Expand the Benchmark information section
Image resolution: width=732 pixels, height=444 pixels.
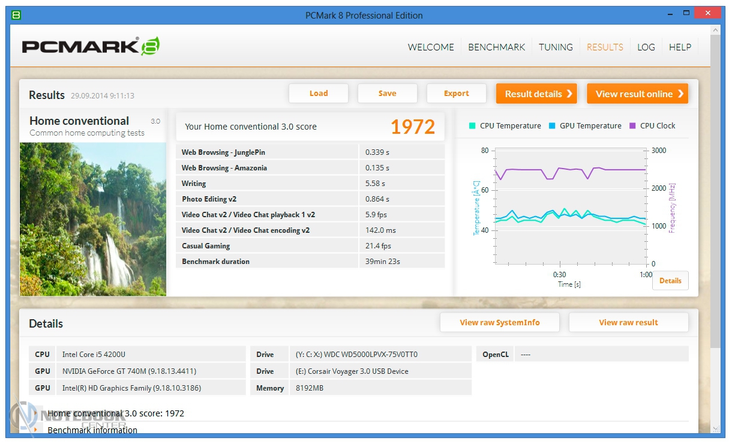click(37, 430)
